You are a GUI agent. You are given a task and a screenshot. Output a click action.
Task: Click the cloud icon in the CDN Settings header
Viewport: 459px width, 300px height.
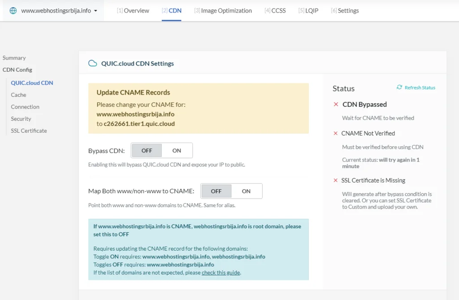(x=92, y=63)
